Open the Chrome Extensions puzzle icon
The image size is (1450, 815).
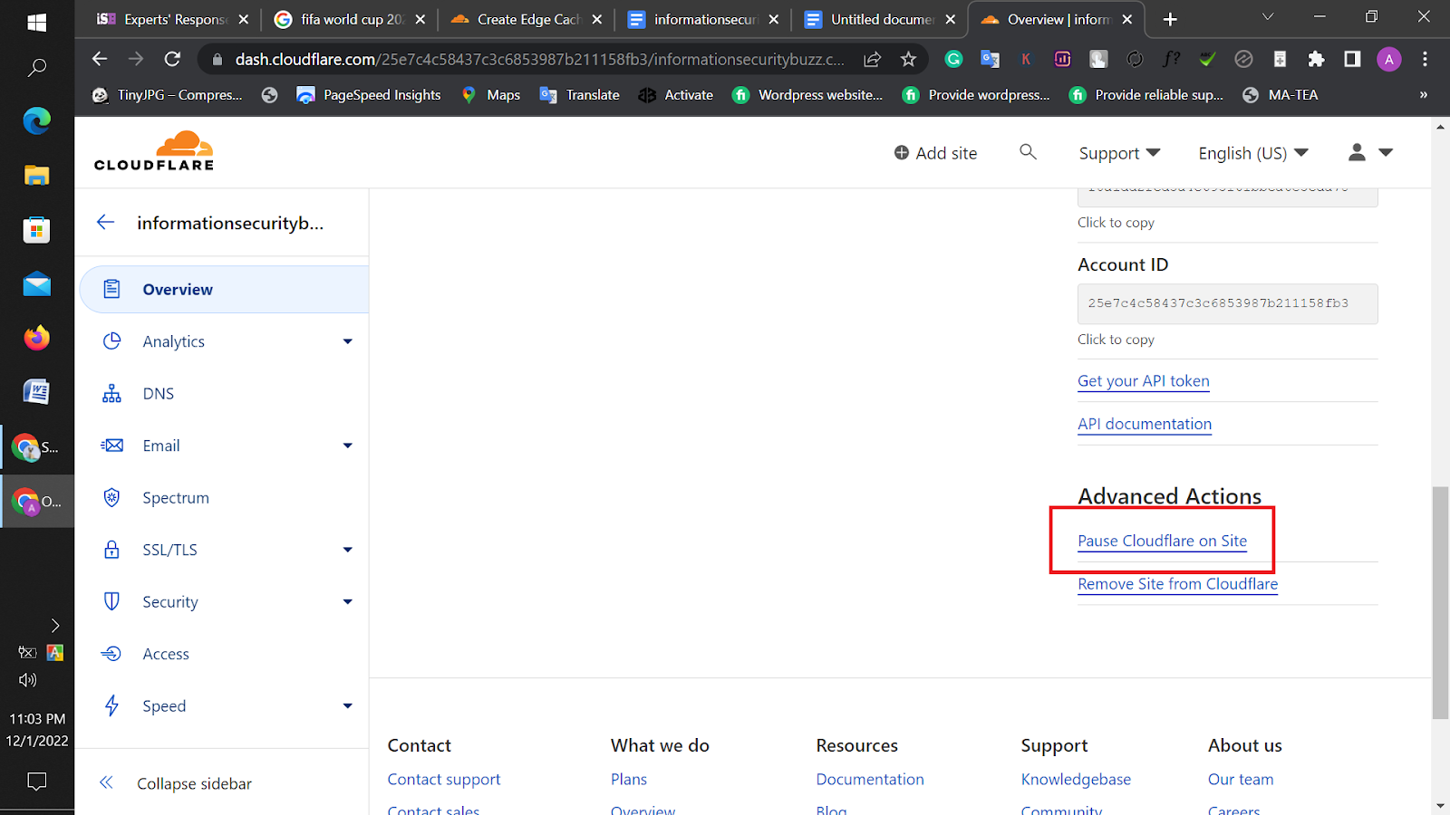(1316, 59)
